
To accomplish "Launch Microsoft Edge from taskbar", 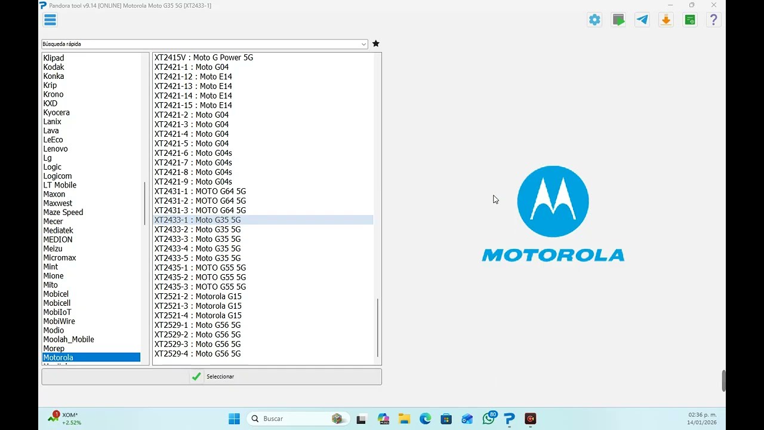I will 425,419.
